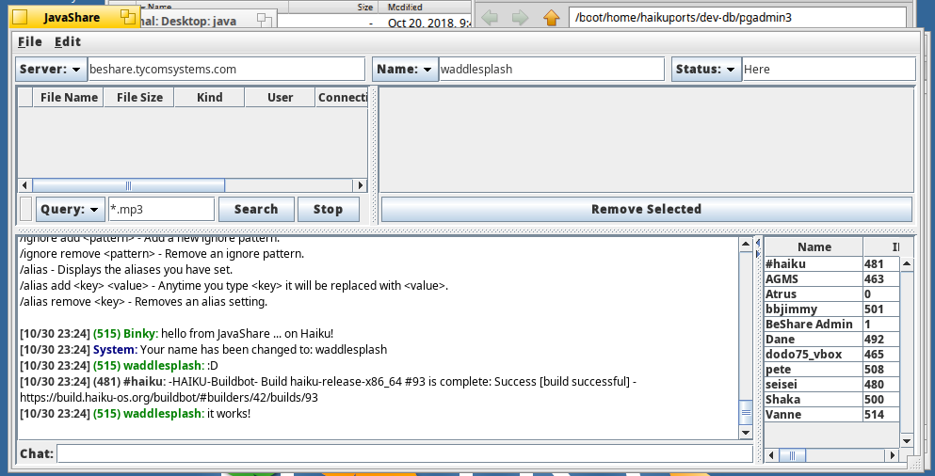Select user #haiku in the list
The width and height of the screenshot is (935, 476).
814,264
